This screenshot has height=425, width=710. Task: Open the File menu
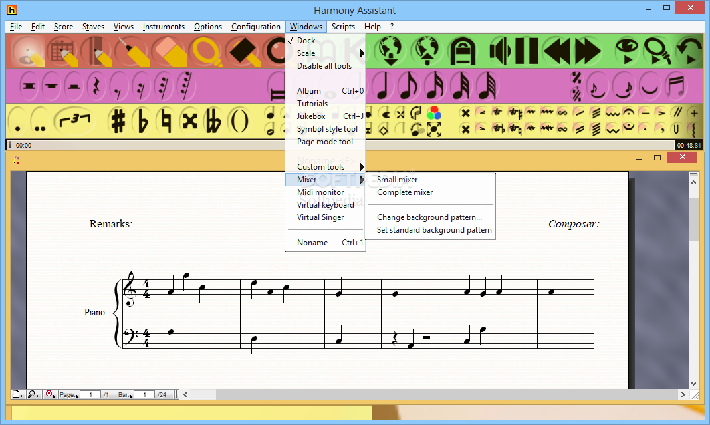(x=16, y=27)
